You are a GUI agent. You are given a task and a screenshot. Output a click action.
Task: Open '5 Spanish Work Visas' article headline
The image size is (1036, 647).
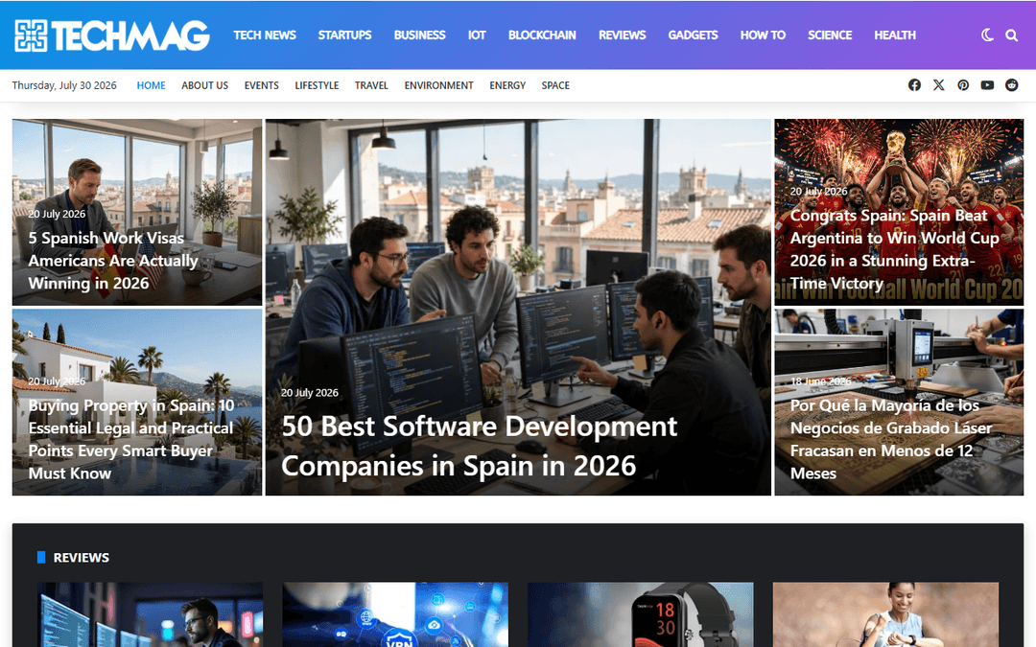(113, 261)
